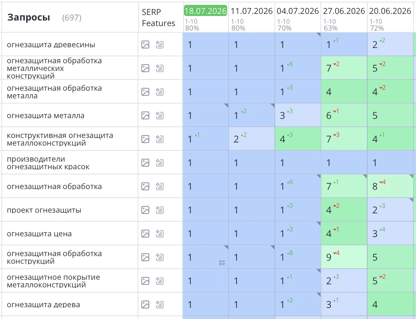Click snippet list icon for огнезащита древесины
Image resolution: width=416 pixels, height=319 pixels.
[160, 45]
